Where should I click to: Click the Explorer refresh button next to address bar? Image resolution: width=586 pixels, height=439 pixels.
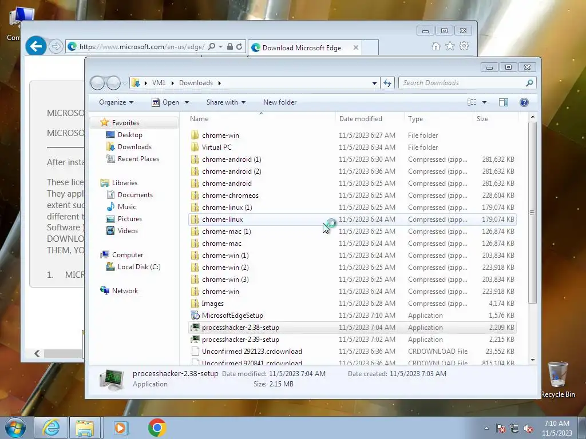pyautogui.click(x=387, y=83)
